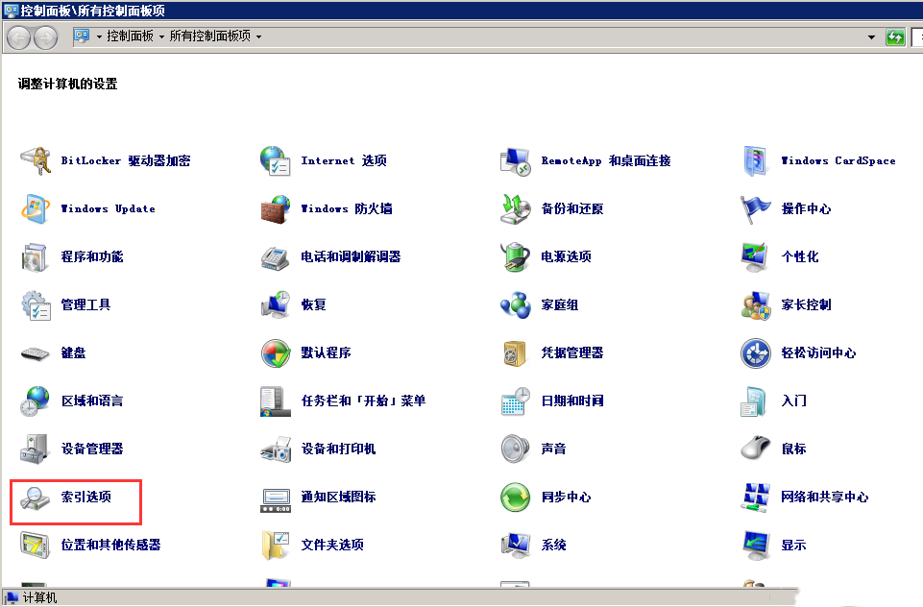Image resolution: width=923 pixels, height=607 pixels.
Task: Click the 通知区域图标 icon
Action: (x=276, y=499)
